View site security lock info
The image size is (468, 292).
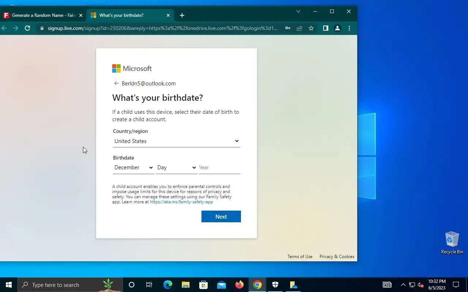[42, 28]
